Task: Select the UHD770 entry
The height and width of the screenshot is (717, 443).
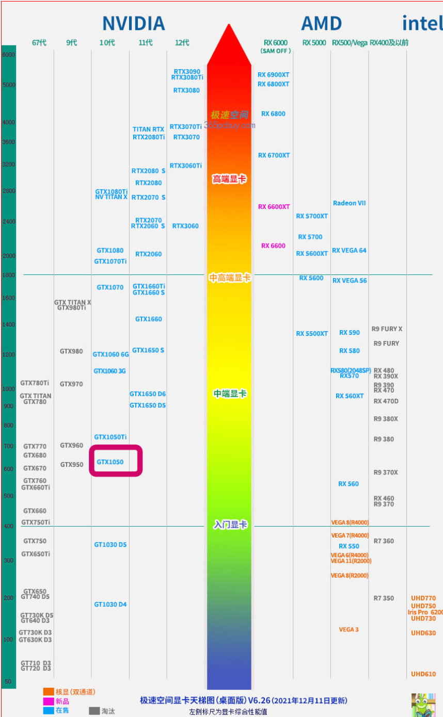Action: point(423,598)
